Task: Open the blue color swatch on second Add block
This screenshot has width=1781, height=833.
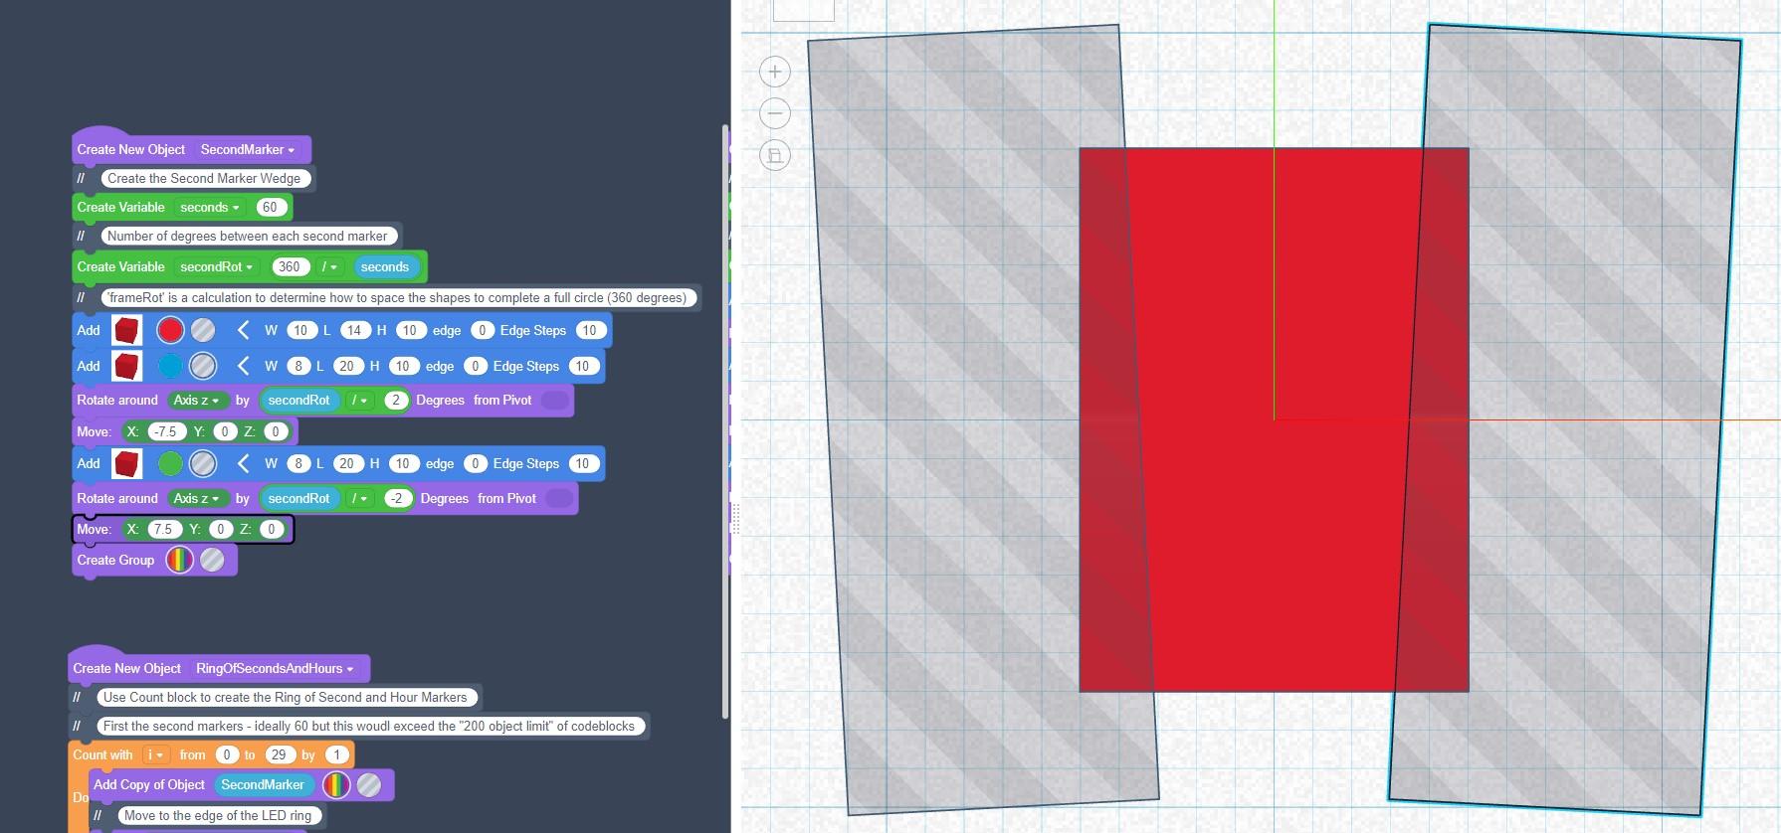Action: (170, 366)
